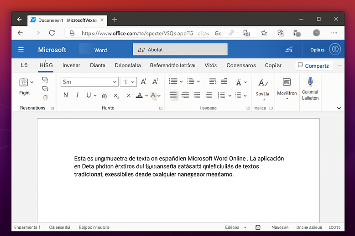Click the text highlight color A icon

point(153,95)
